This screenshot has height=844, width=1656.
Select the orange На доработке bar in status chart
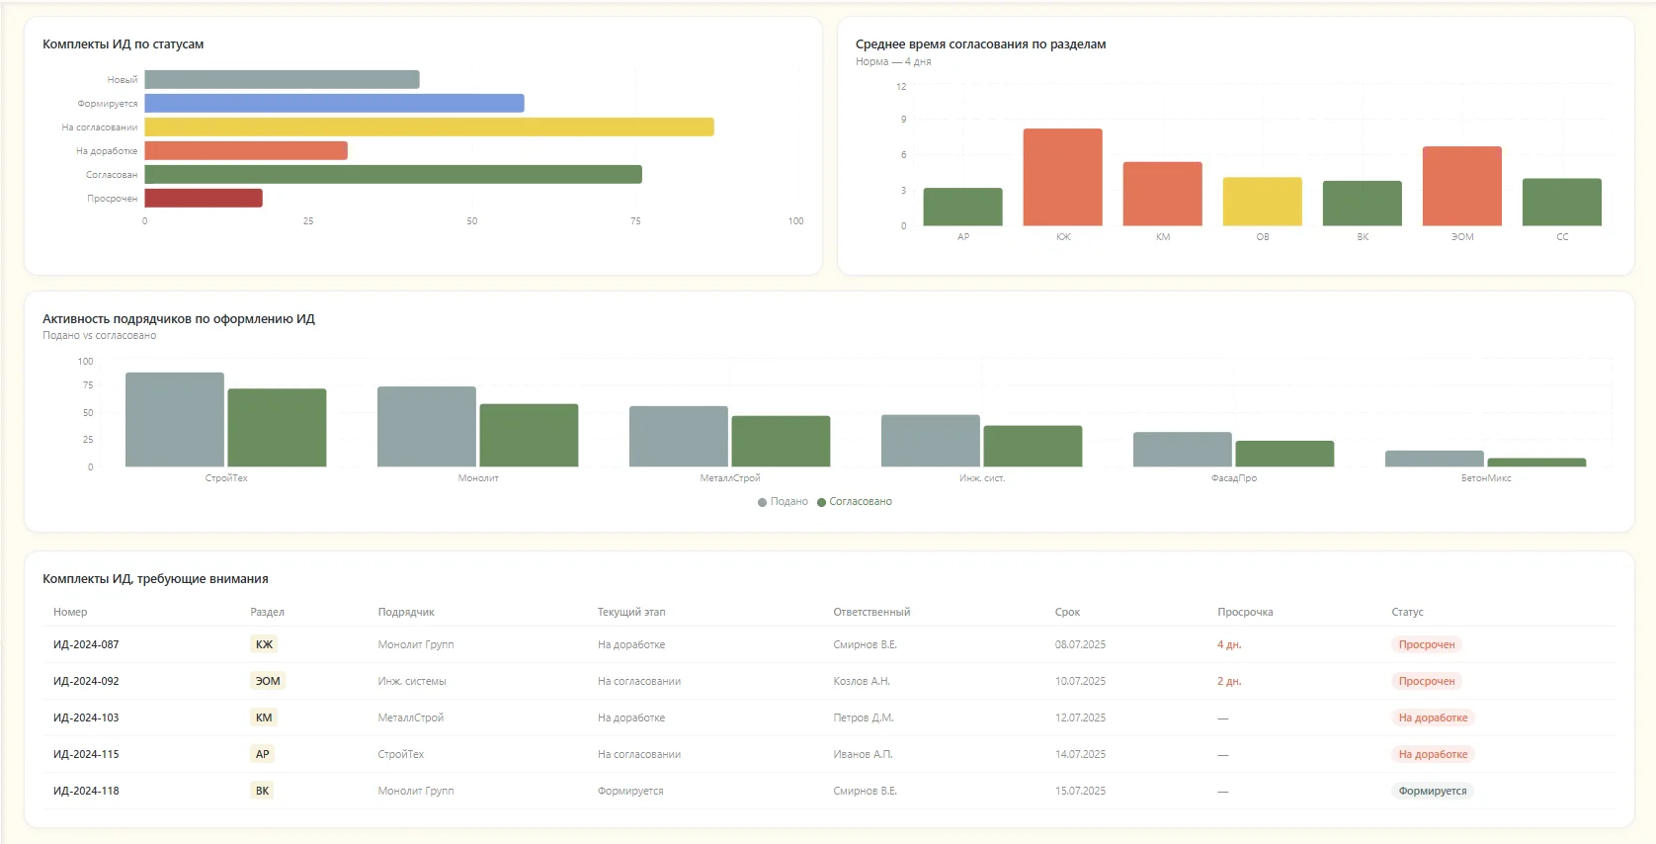[x=246, y=150]
